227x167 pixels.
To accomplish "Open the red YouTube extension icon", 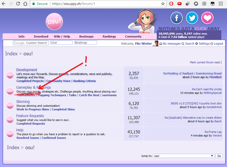I will pyautogui.click(x=179, y=4).
